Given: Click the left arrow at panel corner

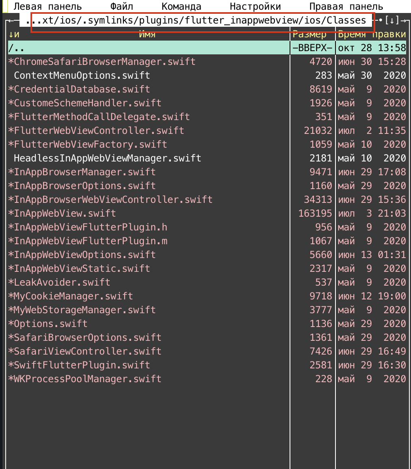Looking at the screenshot, I should pyautogui.click(x=11, y=20).
